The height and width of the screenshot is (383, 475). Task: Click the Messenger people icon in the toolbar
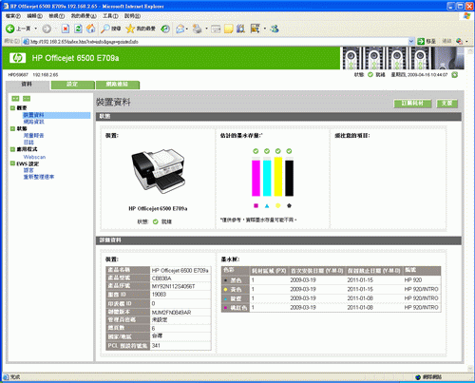coord(275,29)
